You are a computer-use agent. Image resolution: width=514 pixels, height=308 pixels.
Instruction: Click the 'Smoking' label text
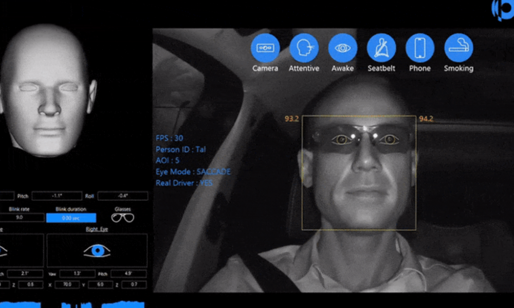458,68
